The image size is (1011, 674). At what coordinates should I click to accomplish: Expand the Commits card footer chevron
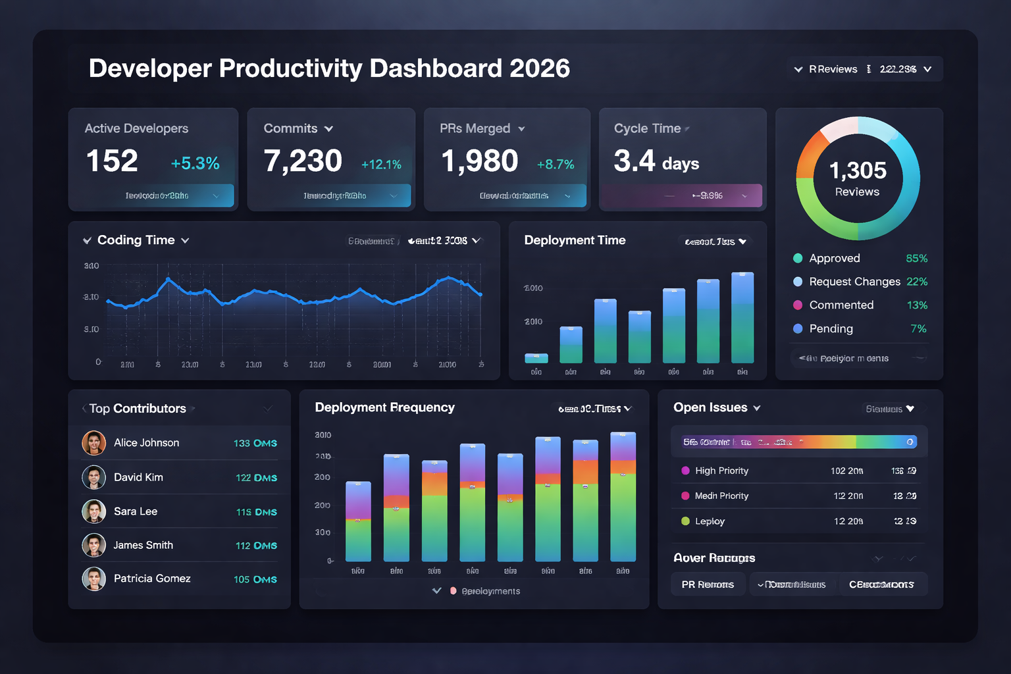(394, 196)
